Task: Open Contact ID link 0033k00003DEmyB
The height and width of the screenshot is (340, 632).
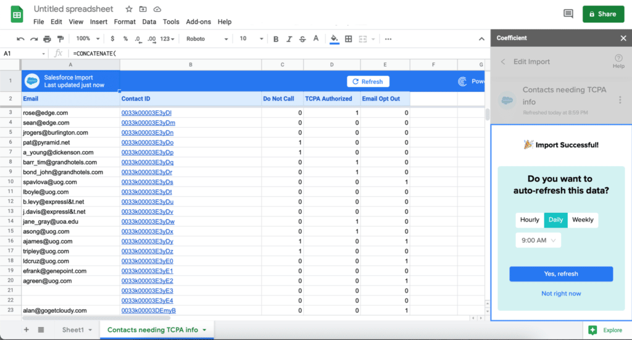Action: (148, 310)
